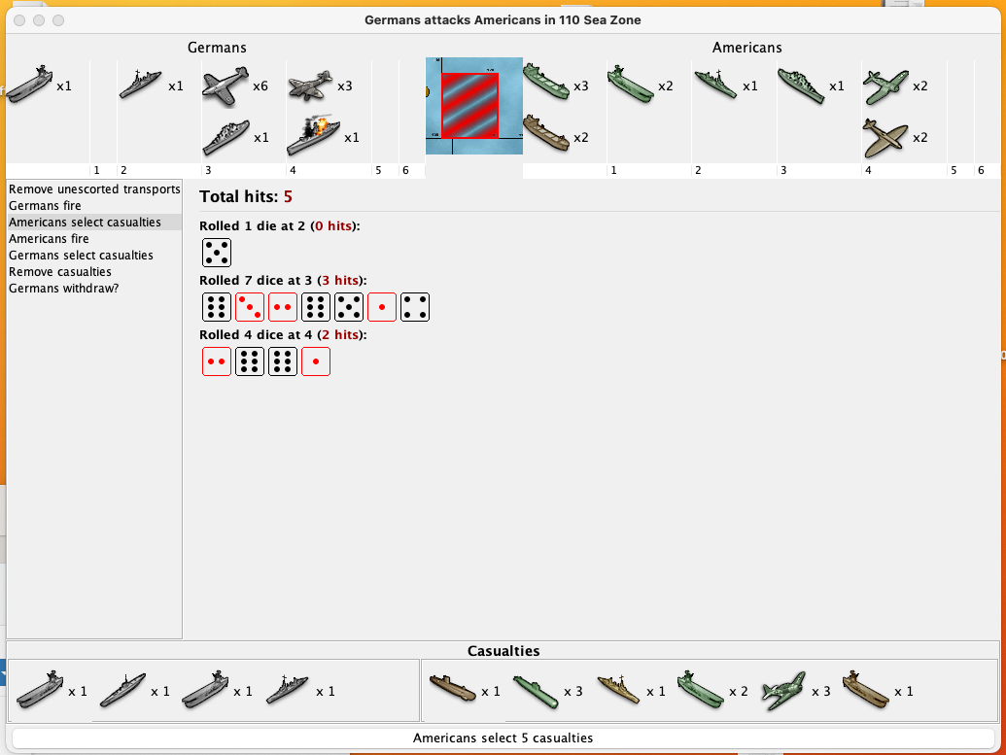This screenshot has width=1006, height=755.
Task: Select the tan destroyer x1 in Casualties
Action: 617,691
